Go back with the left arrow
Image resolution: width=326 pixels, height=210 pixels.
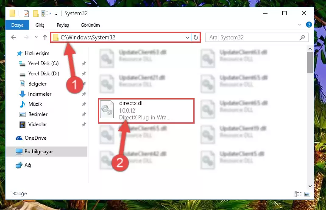pos(14,37)
